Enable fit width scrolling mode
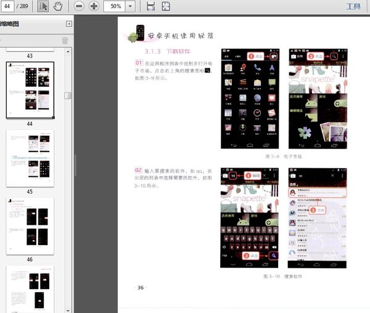370x313 pixels. (151, 7)
